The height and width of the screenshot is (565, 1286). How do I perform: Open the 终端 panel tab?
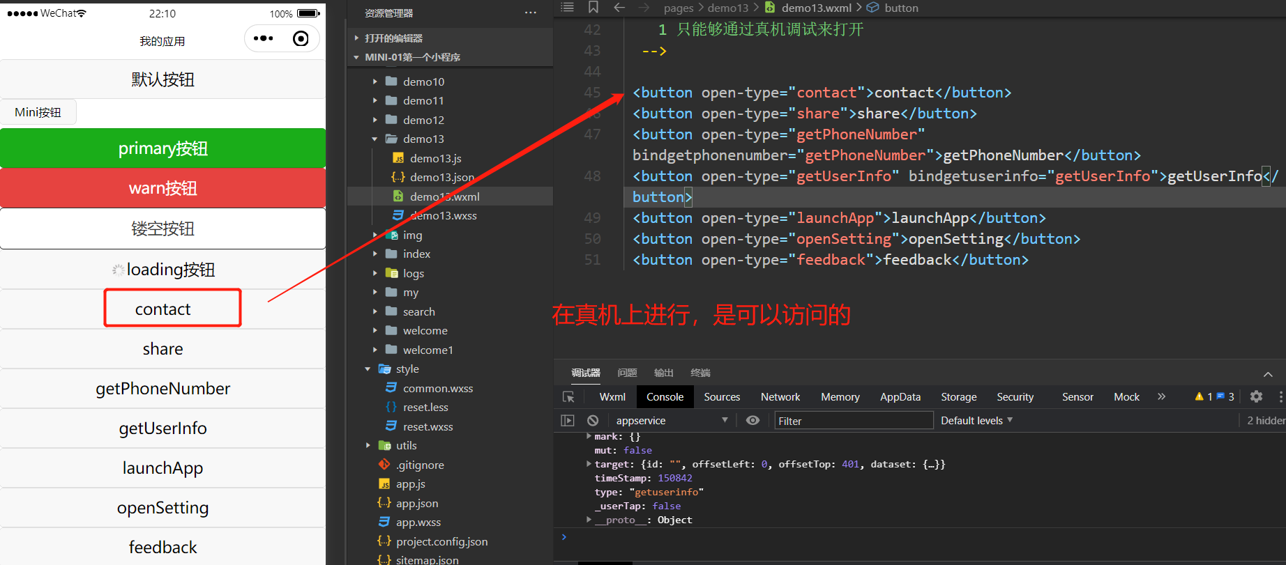pos(700,373)
